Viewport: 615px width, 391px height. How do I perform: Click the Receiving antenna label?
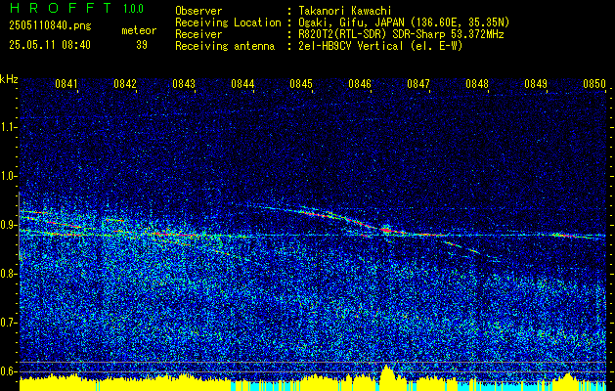coord(225,46)
